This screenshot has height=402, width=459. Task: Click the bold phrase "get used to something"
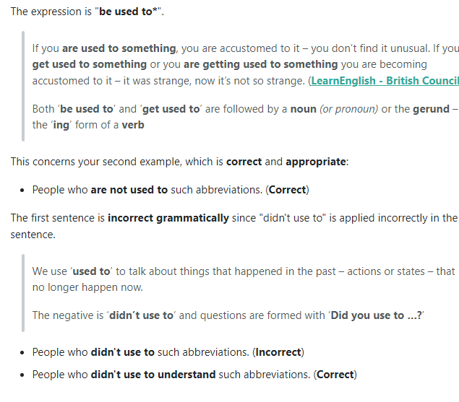[x=90, y=65]
